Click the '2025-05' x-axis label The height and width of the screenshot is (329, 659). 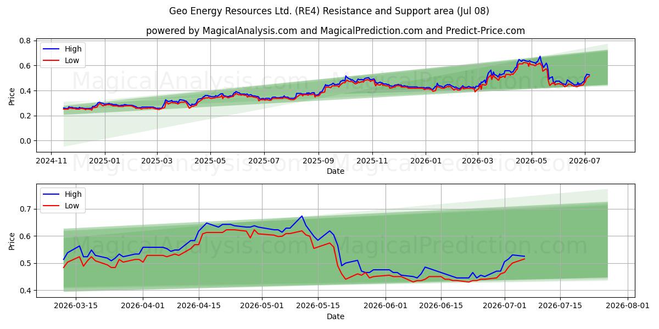coord(211,161)
